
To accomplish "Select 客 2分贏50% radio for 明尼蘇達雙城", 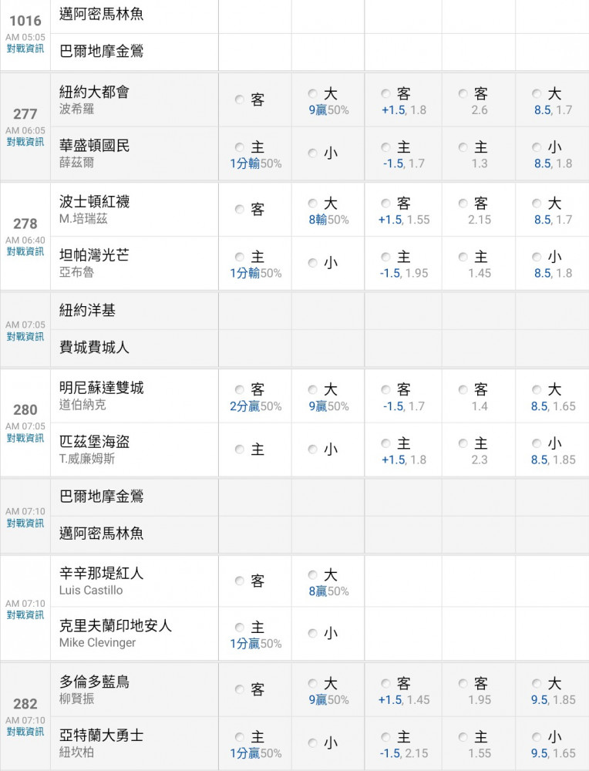I will [x=240, y=390].
